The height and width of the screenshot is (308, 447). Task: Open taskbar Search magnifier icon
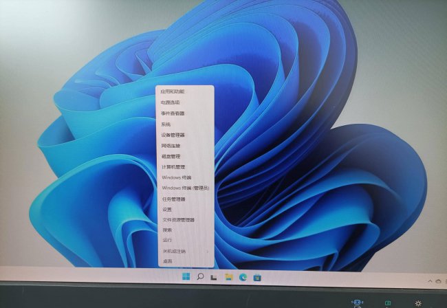[x=200, y=276]
